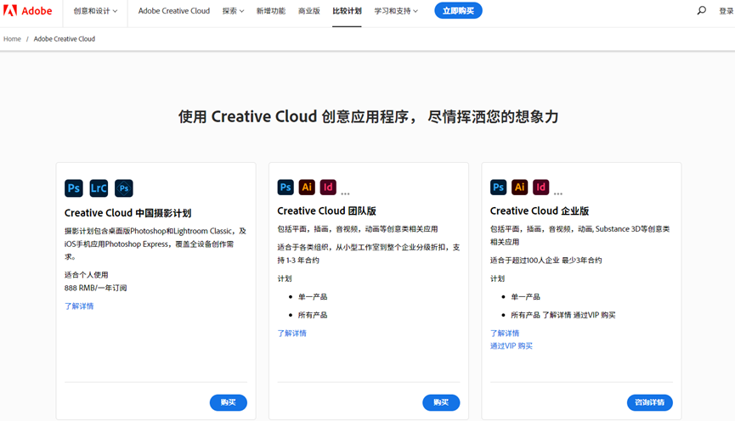
Task: Click the 888 RMB/一年订阅 price text
Action: (x=96, y=288)
